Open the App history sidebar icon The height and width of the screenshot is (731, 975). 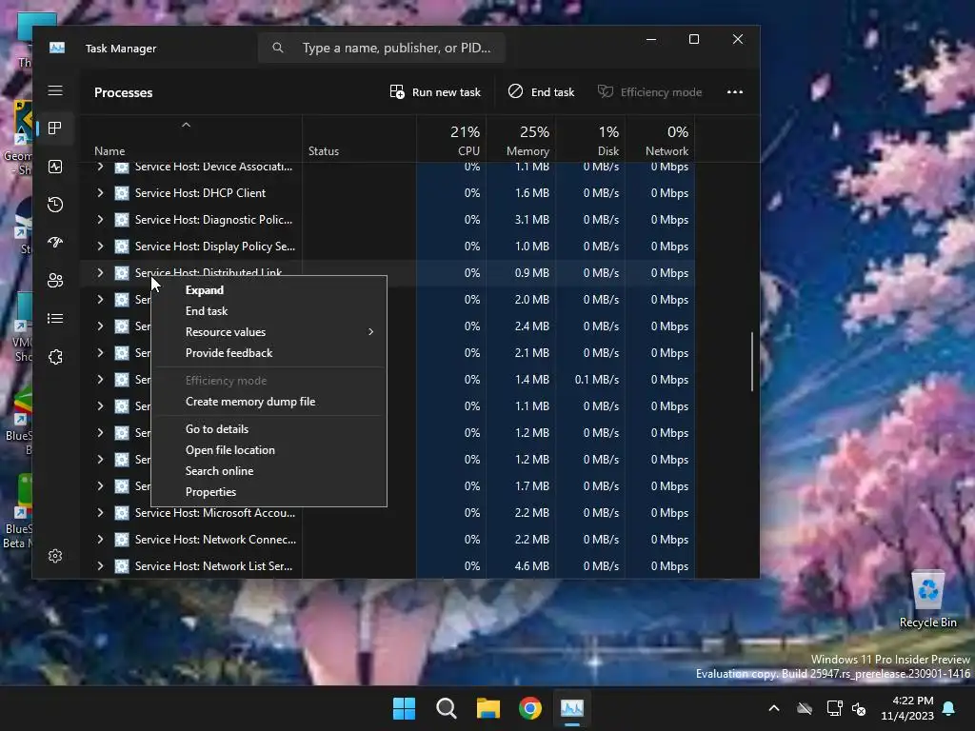[55, 205]
